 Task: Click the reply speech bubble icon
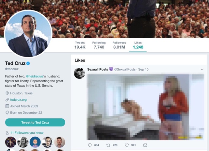(90, 145)
